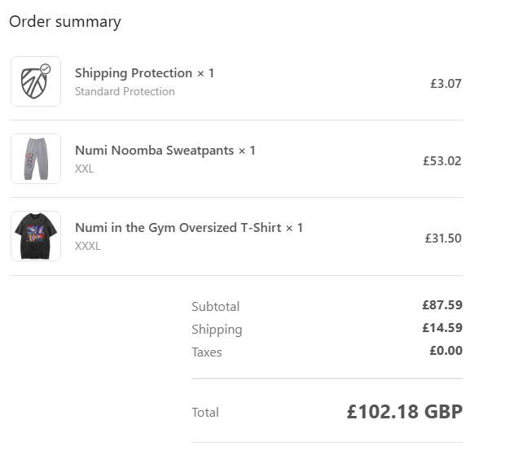527x455 pixels.
Task: Click the XXL size label
Action: (x=85, y=168)
